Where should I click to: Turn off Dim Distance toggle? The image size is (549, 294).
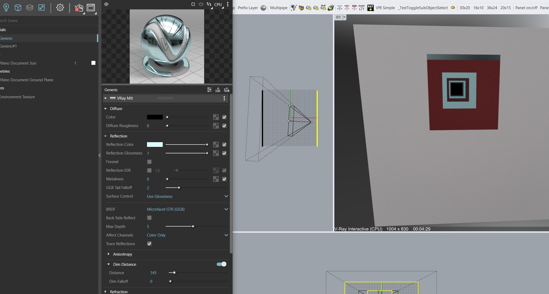(221, 264)
